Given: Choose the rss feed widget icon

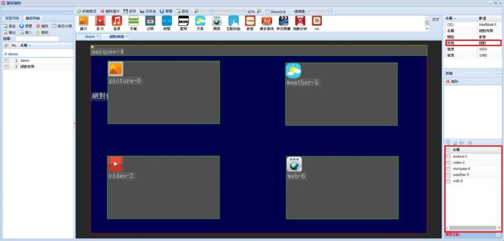Looking at the screenshot, I should coord(317,21).
